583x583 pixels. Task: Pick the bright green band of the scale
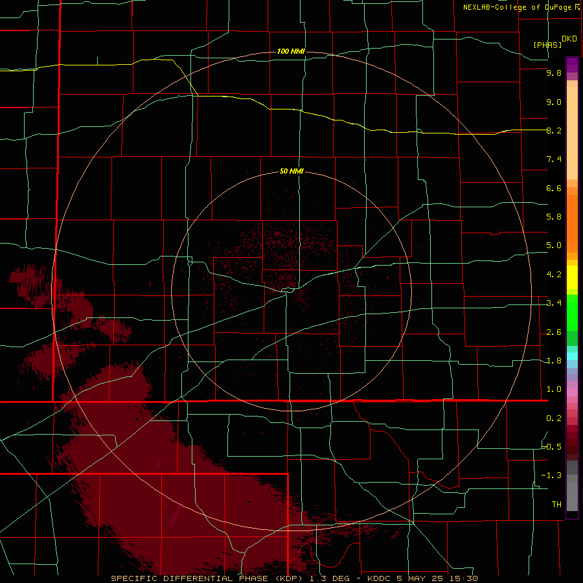coord(572,313)
